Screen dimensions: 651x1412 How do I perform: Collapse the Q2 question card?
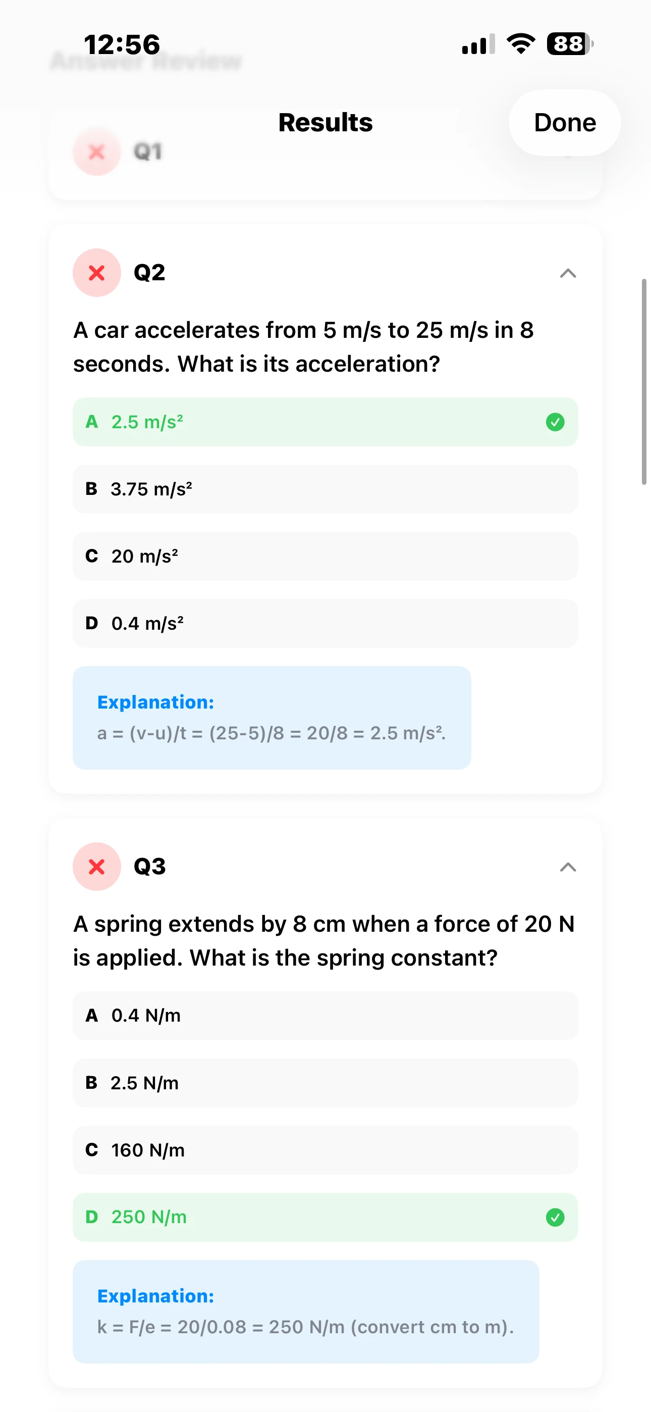click(569, 274)
